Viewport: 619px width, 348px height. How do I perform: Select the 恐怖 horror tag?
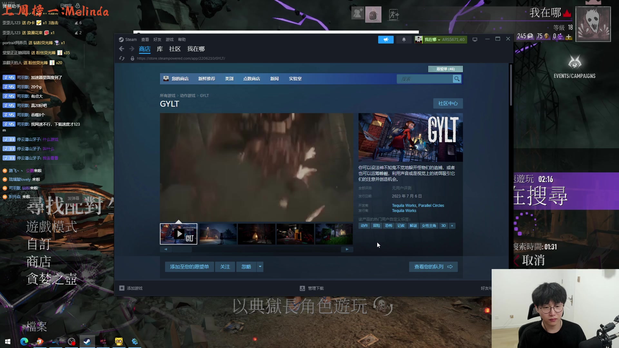click(389, 226)
